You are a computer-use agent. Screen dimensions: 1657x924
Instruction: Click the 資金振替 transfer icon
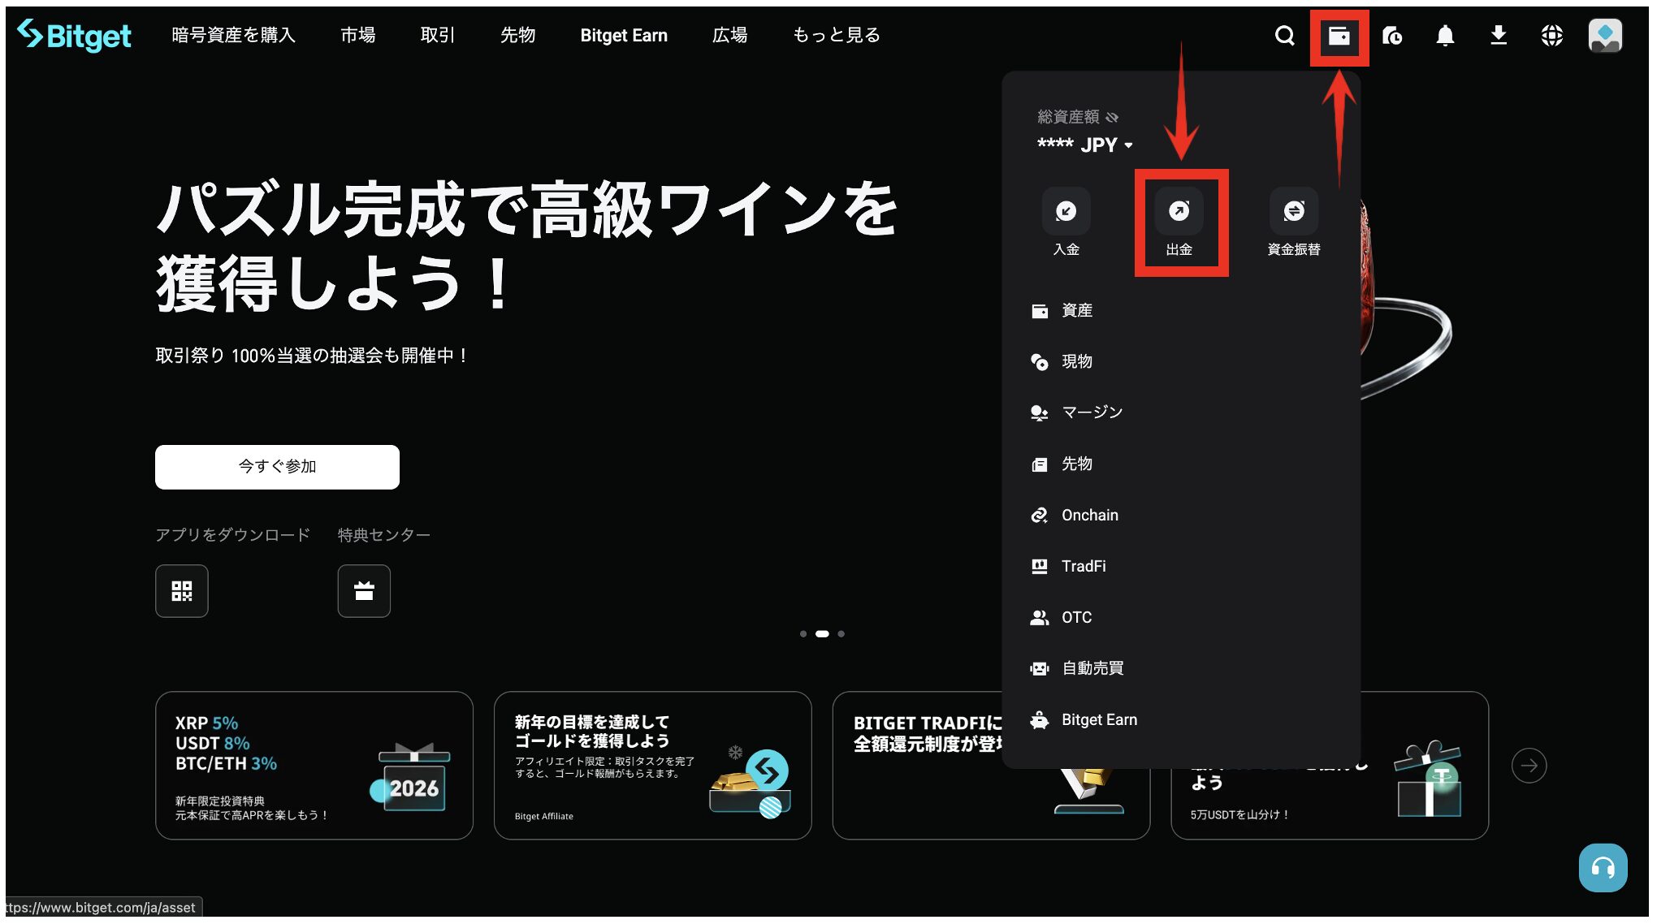coord(1294,212)
